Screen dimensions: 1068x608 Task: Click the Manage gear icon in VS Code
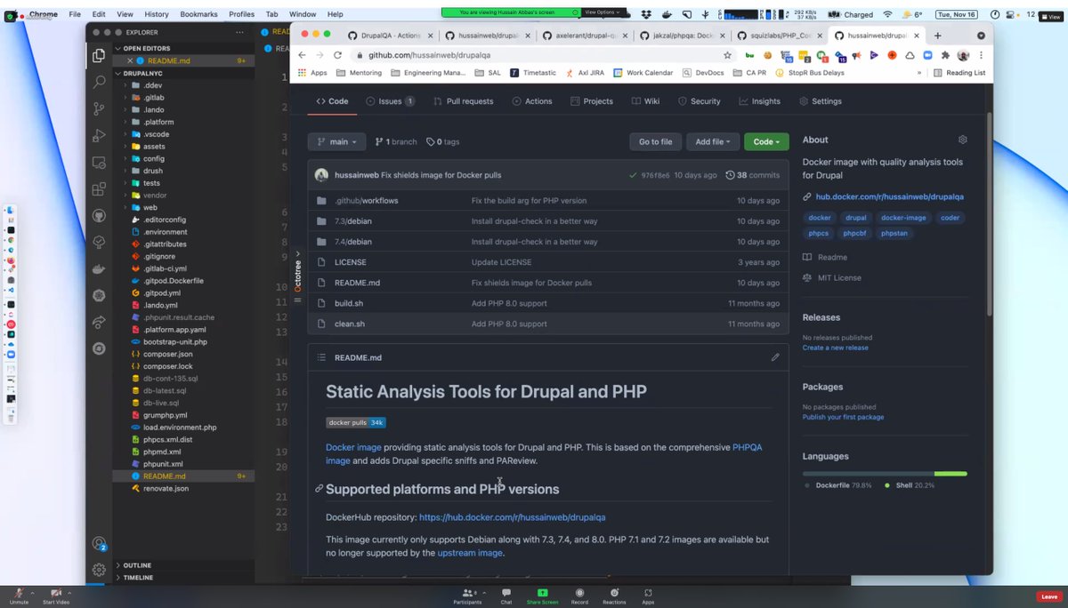click(99, 570)
